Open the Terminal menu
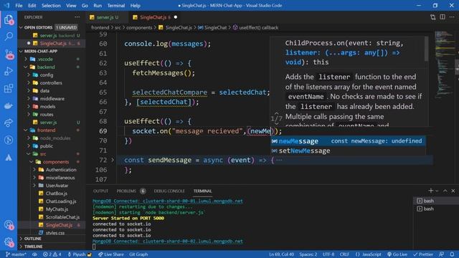This screenshot has width=459, height=258. click(116, 6)
